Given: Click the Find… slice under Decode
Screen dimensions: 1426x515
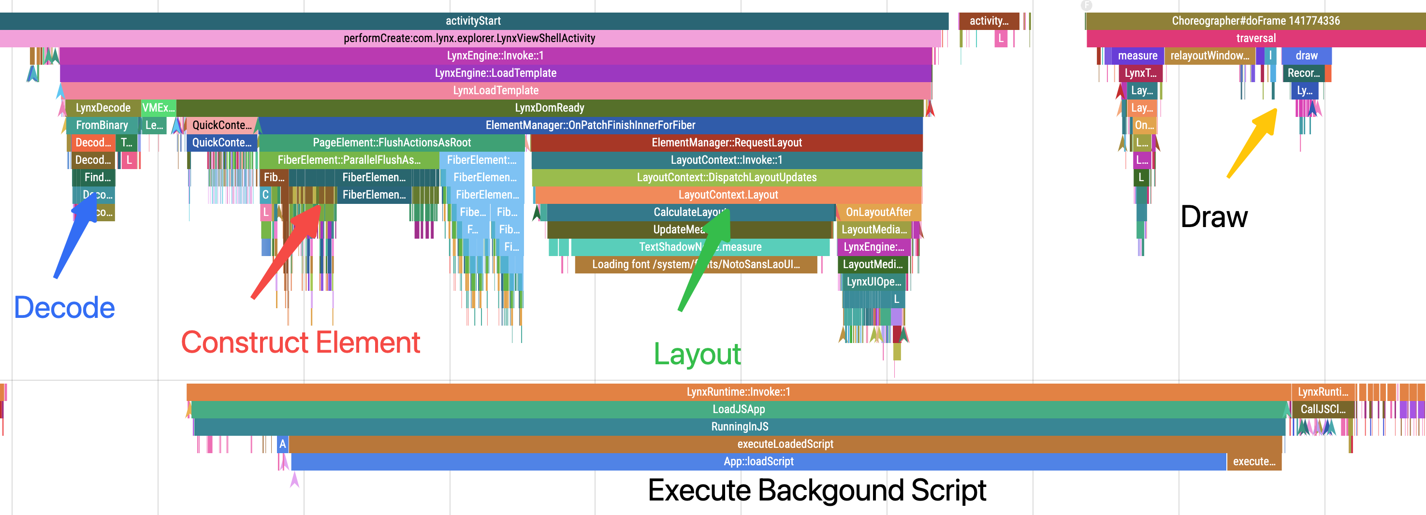Looking at the screenshot, I should (x=98, y=178).
